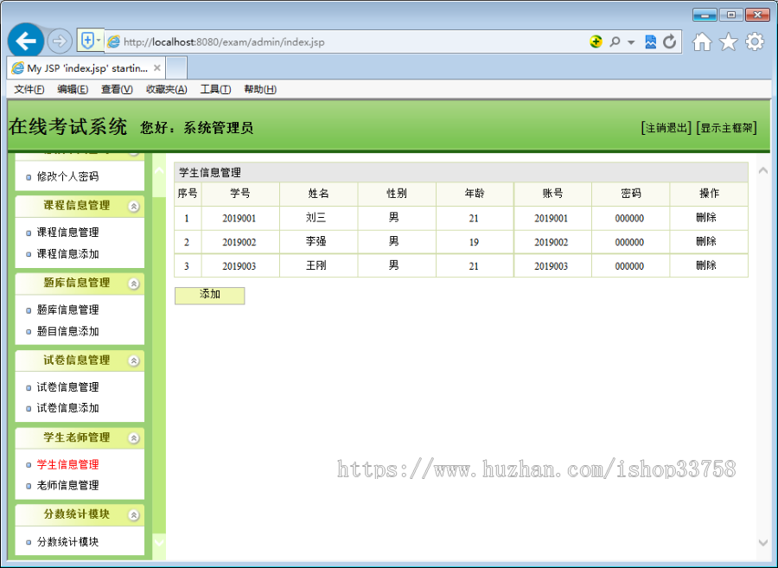Click the address bar URL field
The height and width of the screenshot is (568, 778).
pyautogui.click(x=346, y=41)
